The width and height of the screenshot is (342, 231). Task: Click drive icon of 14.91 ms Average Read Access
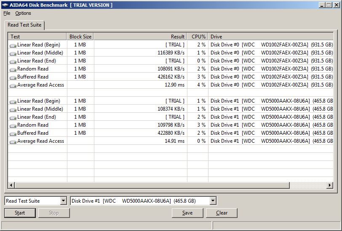click(x=13, y=142)
